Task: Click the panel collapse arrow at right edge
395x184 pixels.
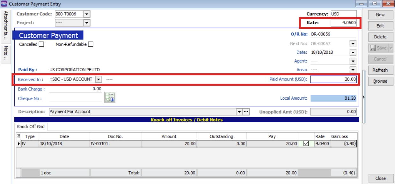Action: [x=364, y=97]
